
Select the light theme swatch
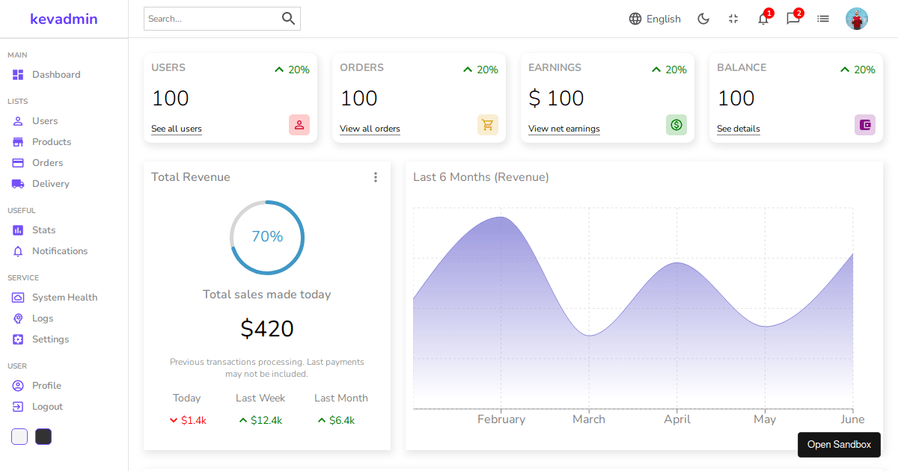pos(19,436)
